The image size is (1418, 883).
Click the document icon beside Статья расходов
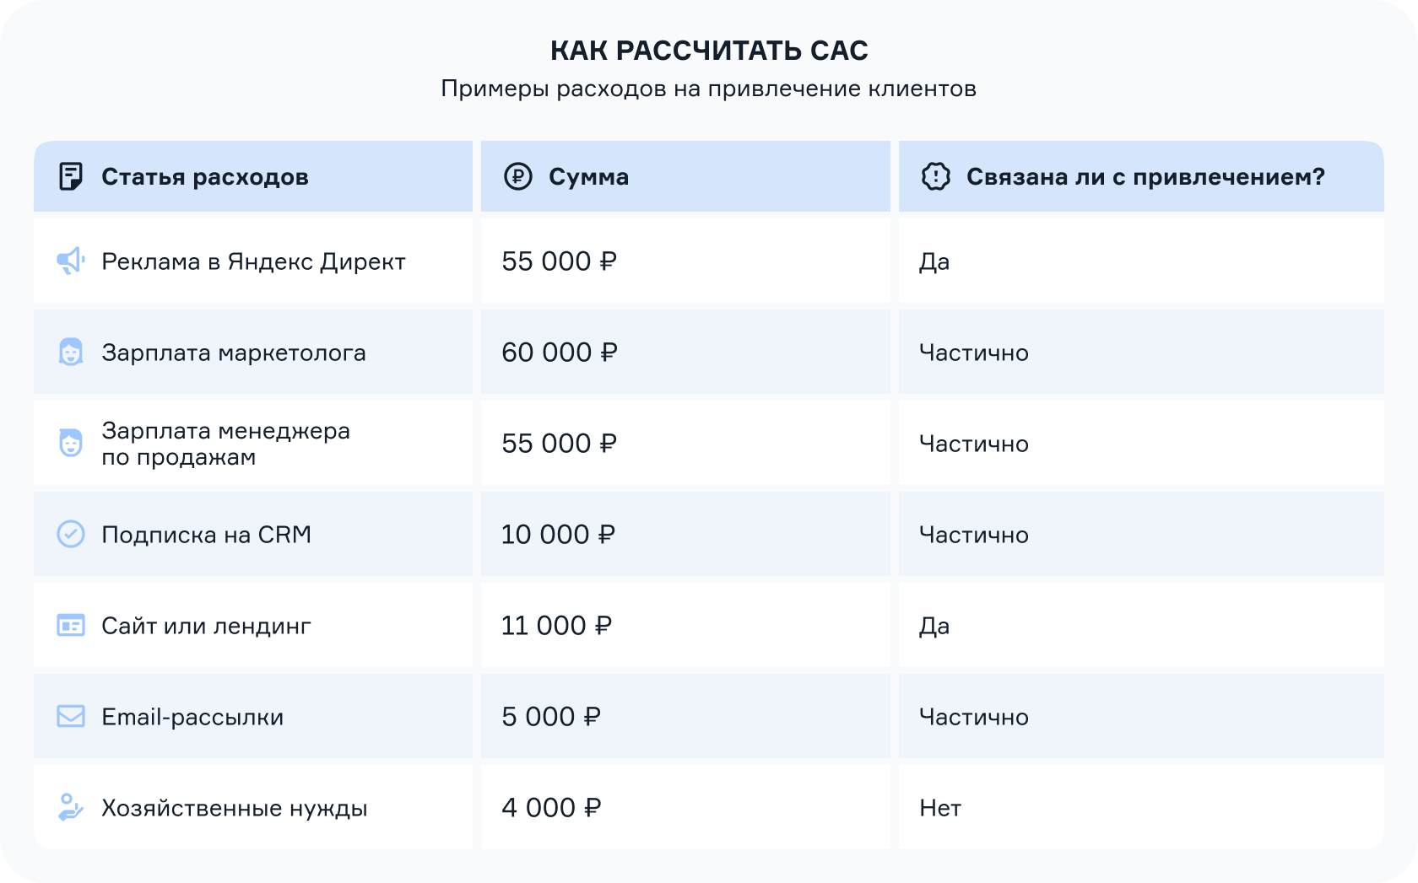coord(71,176)
